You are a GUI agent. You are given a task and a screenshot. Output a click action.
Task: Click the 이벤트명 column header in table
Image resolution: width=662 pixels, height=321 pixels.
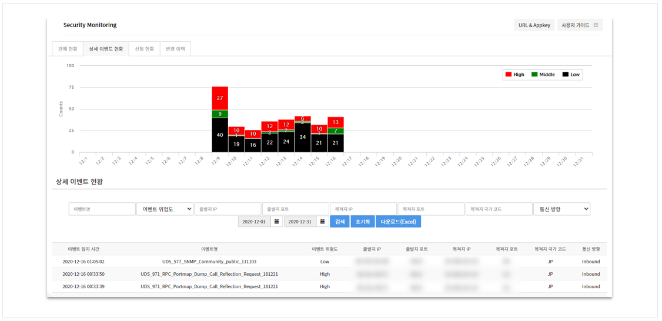click(x=209, y=249)
